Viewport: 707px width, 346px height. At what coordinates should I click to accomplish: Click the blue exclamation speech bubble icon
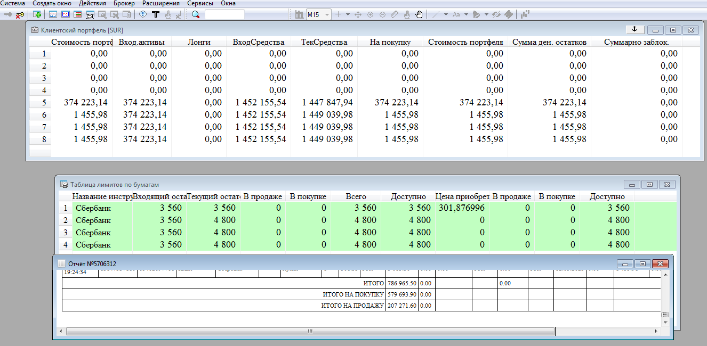click(x=143, y=14)
